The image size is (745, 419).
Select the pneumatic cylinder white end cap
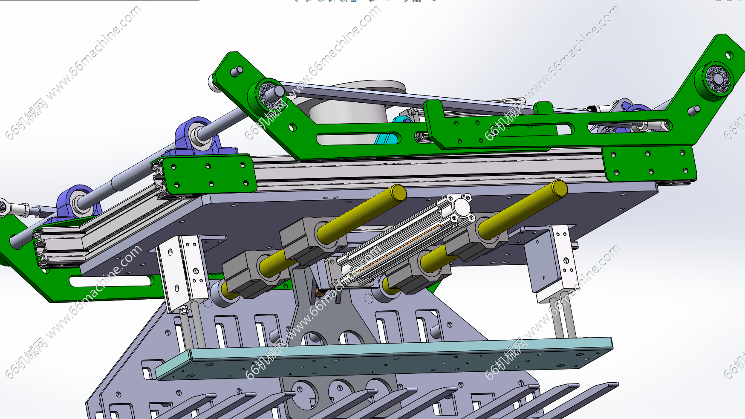click(x=461, y=207)
